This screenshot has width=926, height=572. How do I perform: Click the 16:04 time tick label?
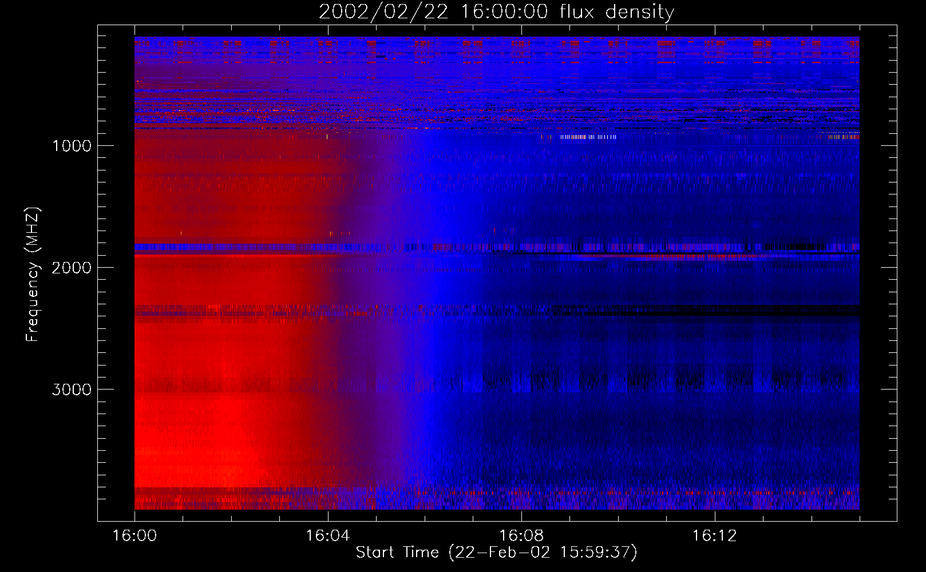[x=328, y=536]
